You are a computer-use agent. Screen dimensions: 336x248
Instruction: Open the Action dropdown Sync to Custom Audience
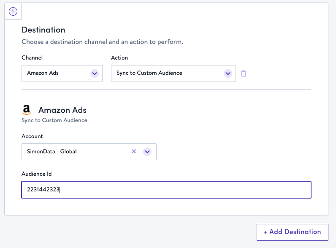pyautogui.click(x=173, y=74)
